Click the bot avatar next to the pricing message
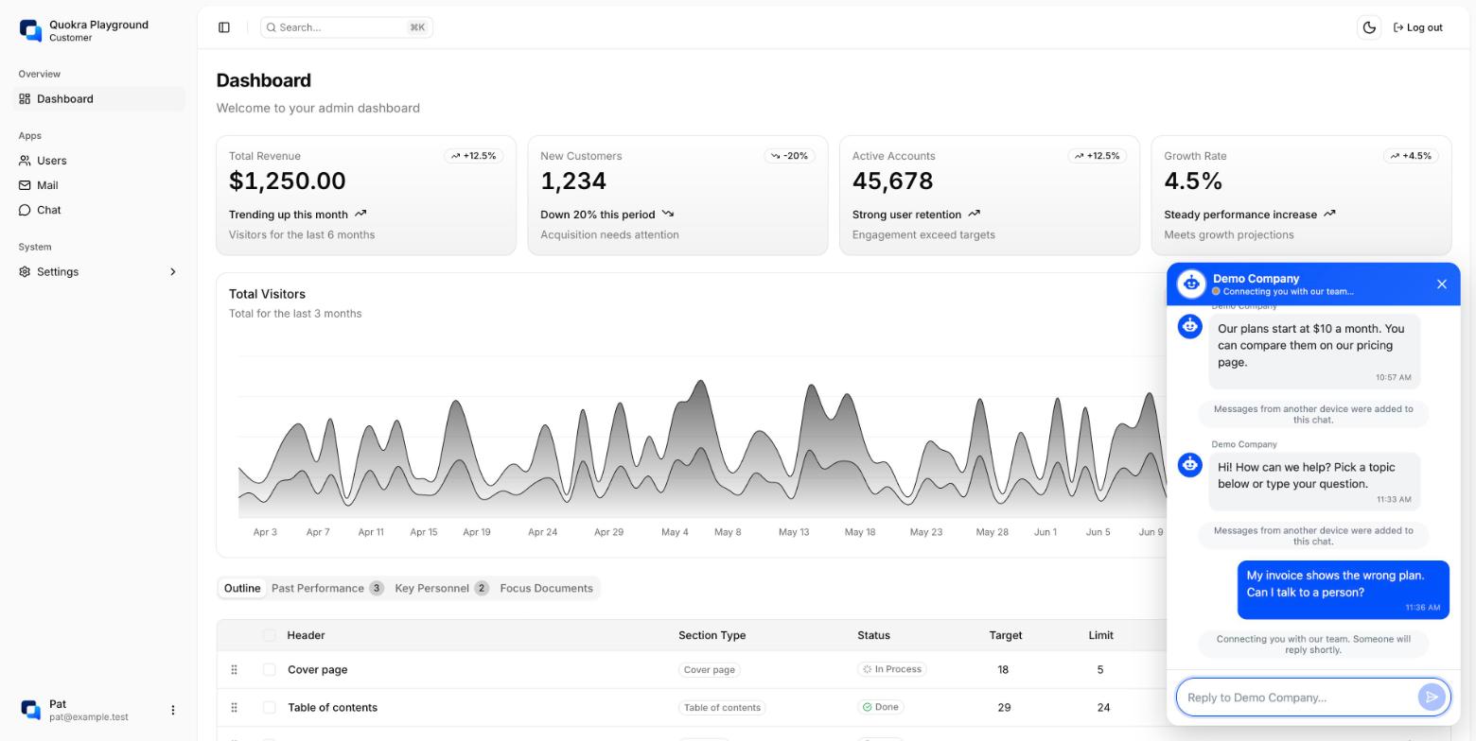The image size is (1476, 741). [1190, 326]
